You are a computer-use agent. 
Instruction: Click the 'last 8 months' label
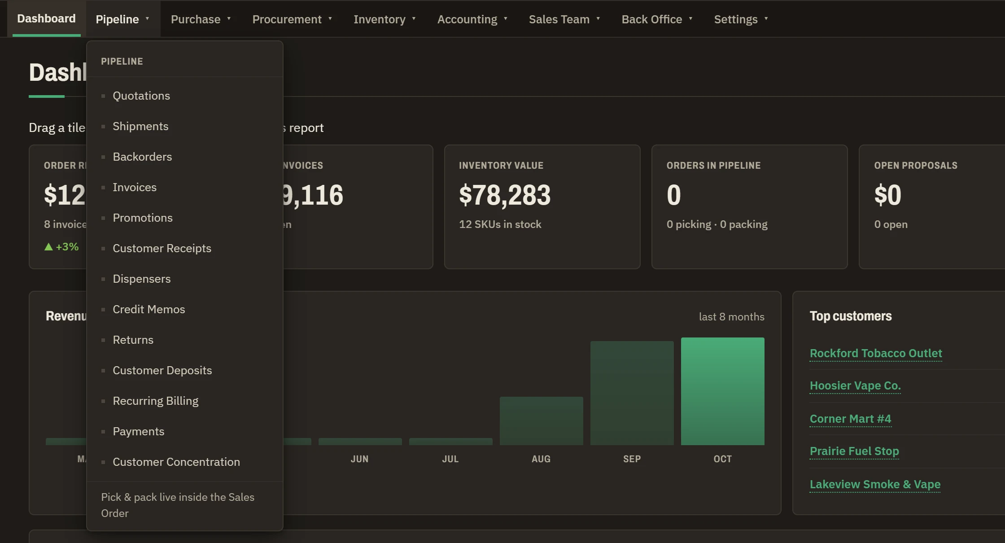coord(731,317)
